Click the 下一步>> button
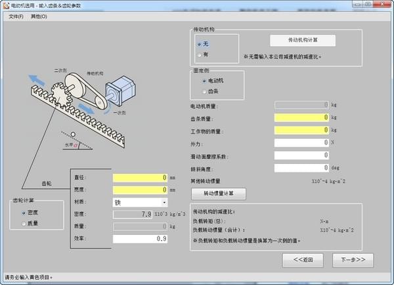394x285 pixels. click(x=353, y=260)
